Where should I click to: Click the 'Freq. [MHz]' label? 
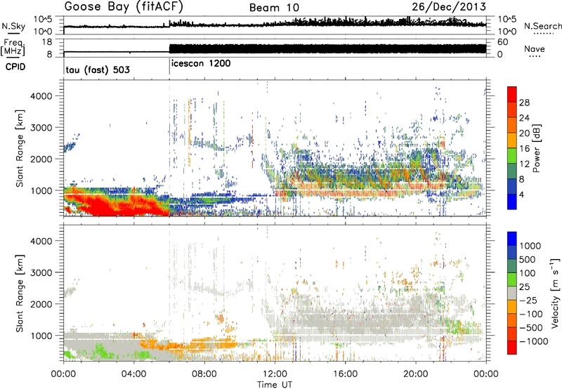click(13, 48)
